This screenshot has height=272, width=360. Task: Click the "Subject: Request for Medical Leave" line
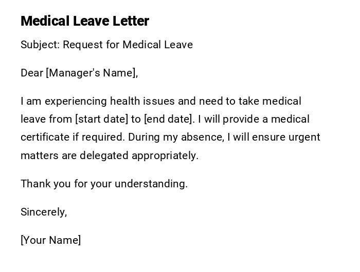click(x=106, y=45)
